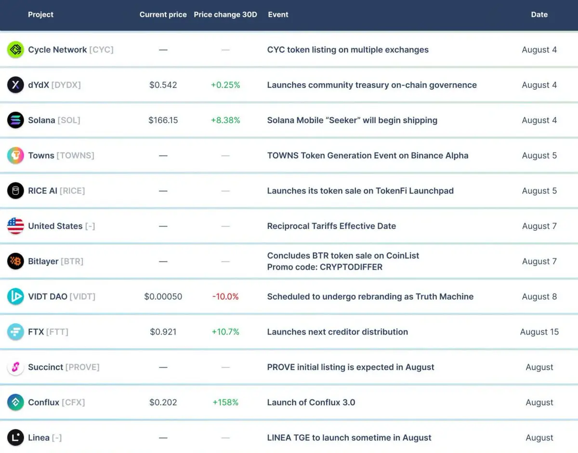Click the +0.25% price change value
The width and height of the screenshot is (578, 453).
(x=225, y=85)
